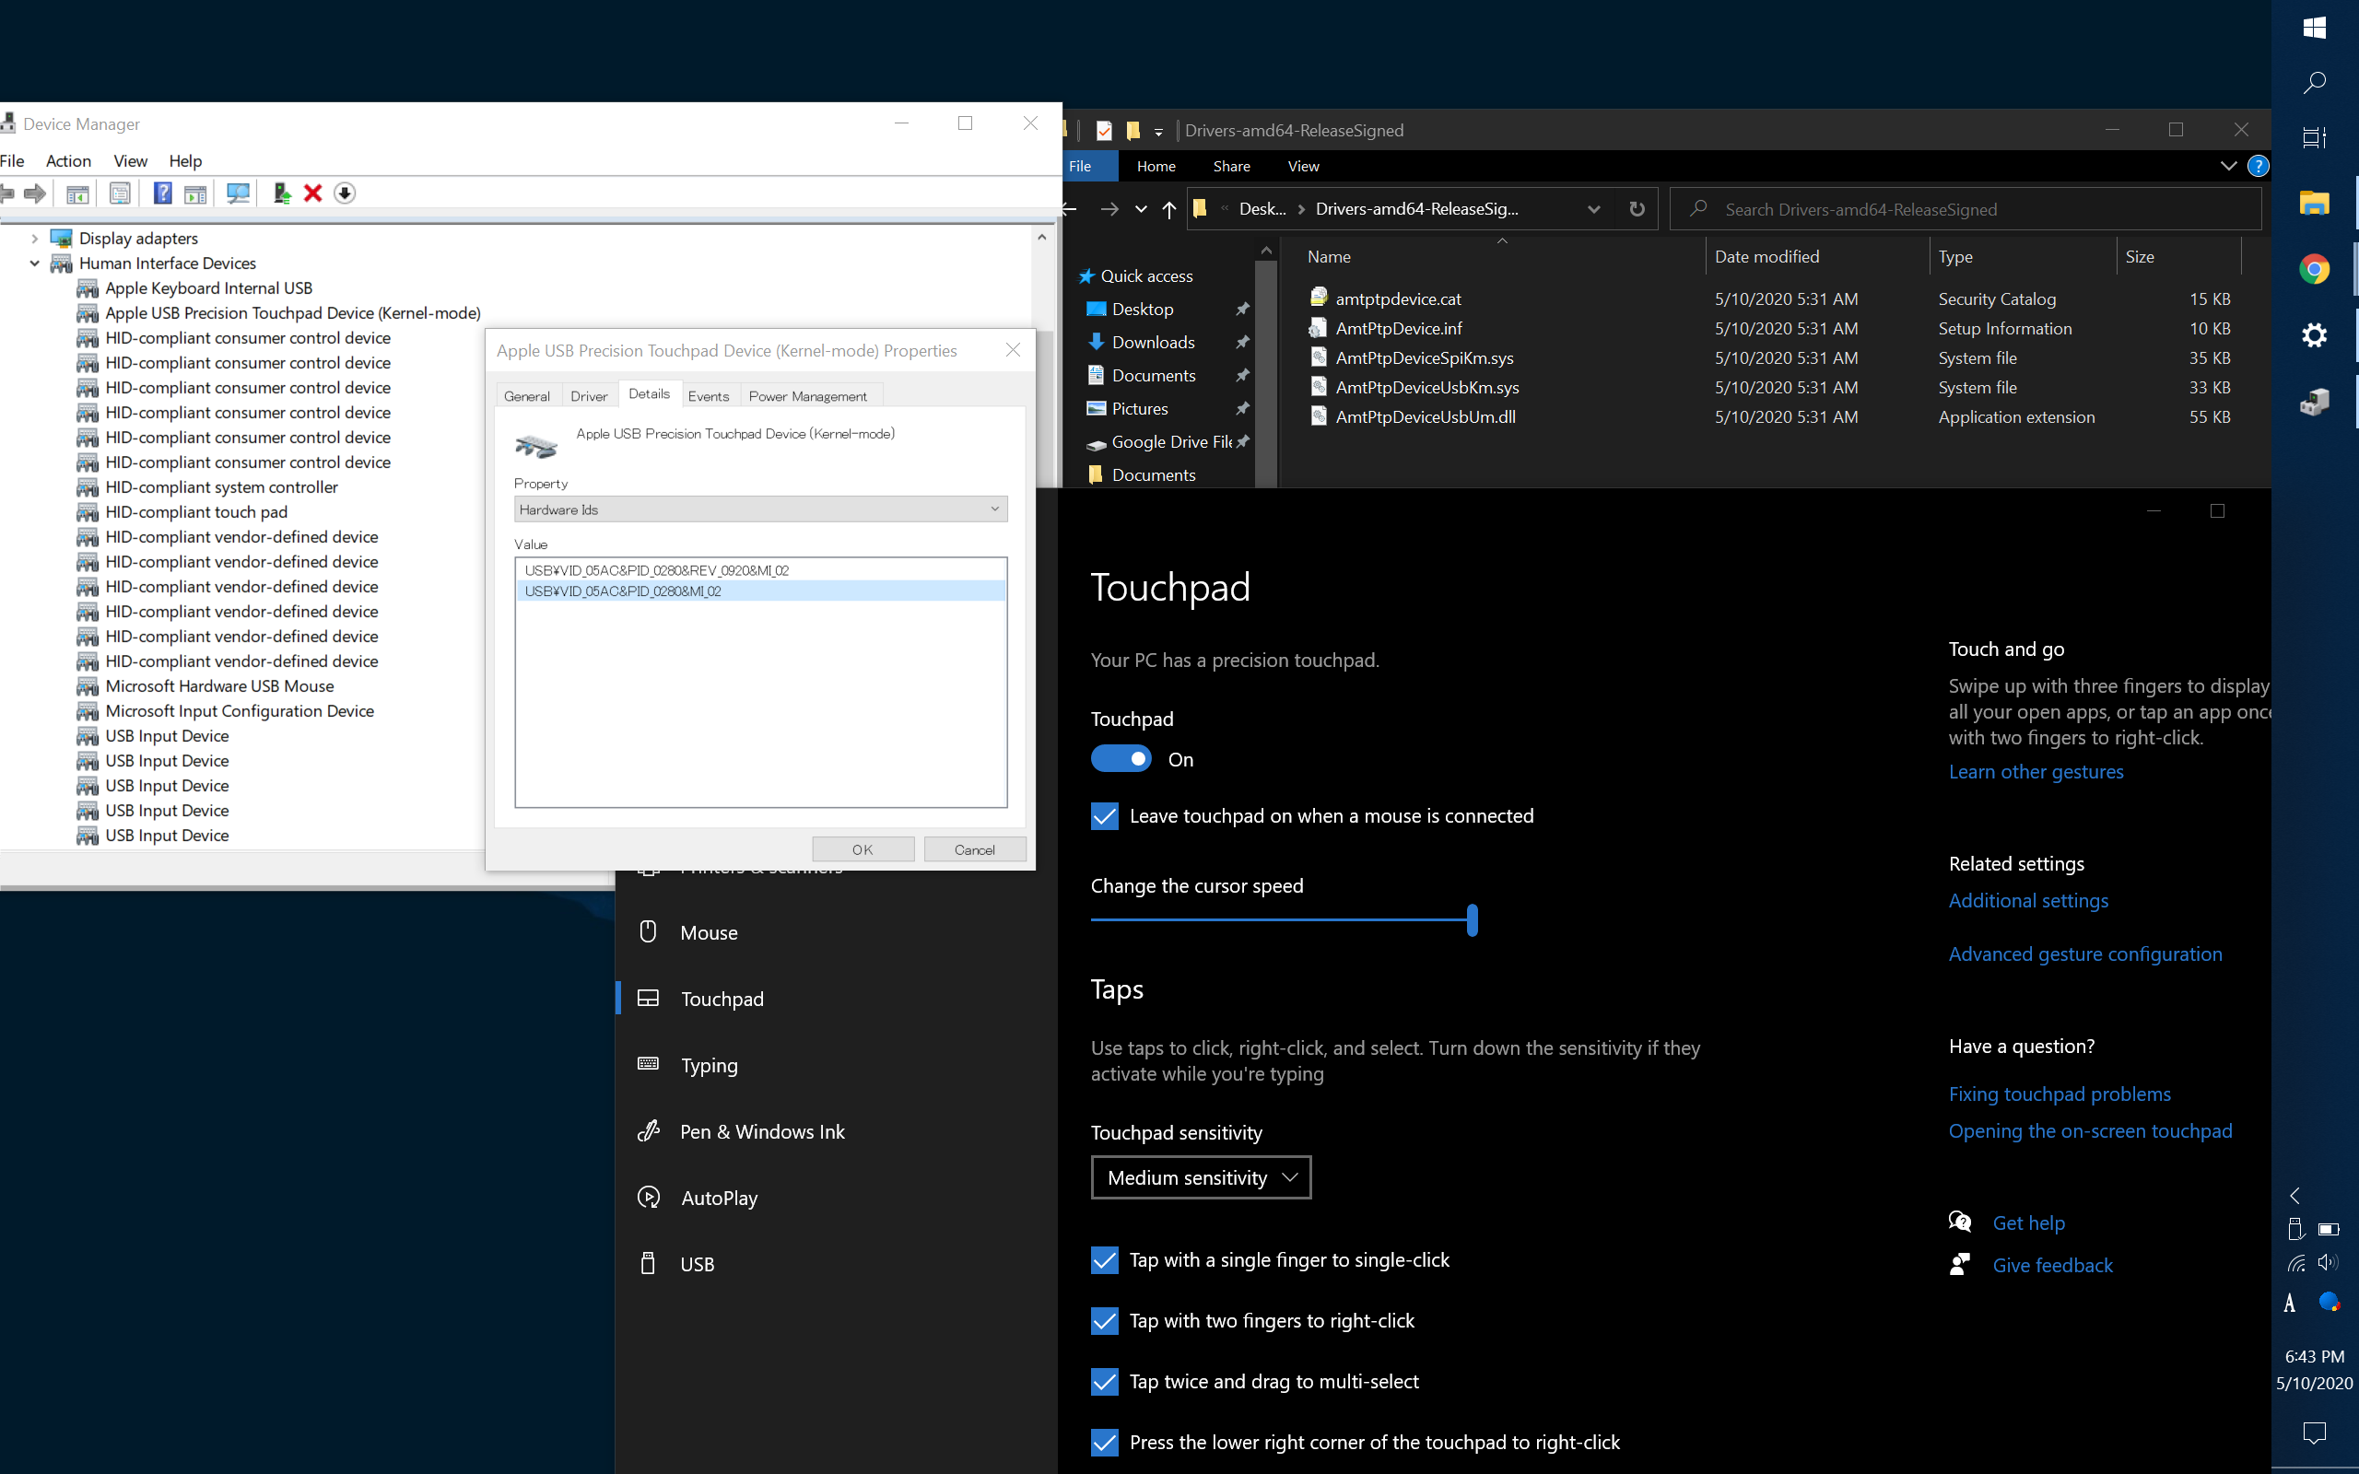This screenshot has height=1474, width=2359.
Task: Click the Explorer refresh button
Action: [x=1637, y=208]
